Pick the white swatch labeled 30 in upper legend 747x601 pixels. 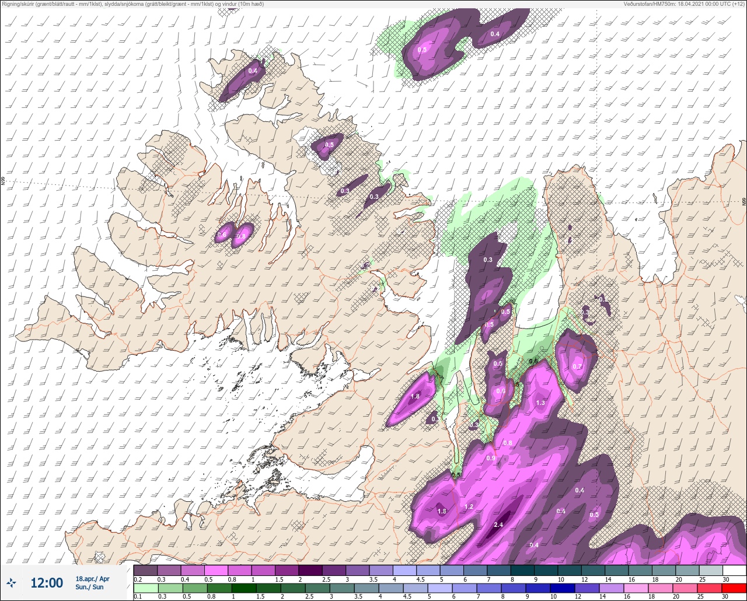tap(735, 570)
